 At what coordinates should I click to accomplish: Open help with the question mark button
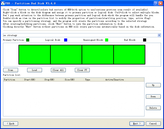pos(156,3)
